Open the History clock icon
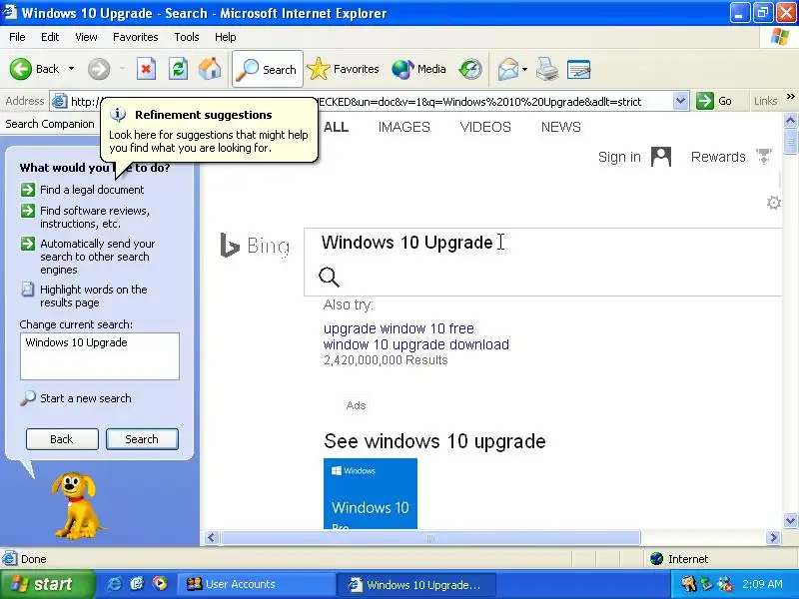 tap(469, 69)
